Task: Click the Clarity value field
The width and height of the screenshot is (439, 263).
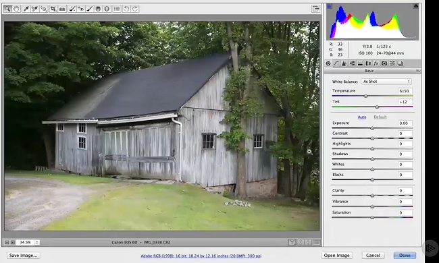Action: (405, 191)
